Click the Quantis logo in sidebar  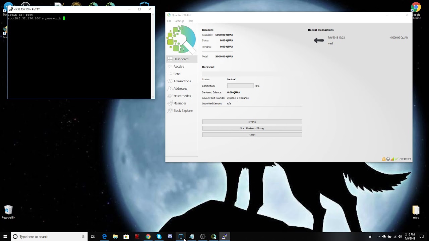[181, 39]
